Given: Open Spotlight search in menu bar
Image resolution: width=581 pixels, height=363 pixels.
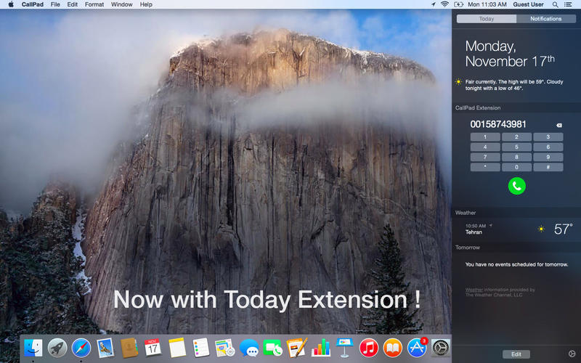Looking at the screenshot, I should (x=555, y=4).
